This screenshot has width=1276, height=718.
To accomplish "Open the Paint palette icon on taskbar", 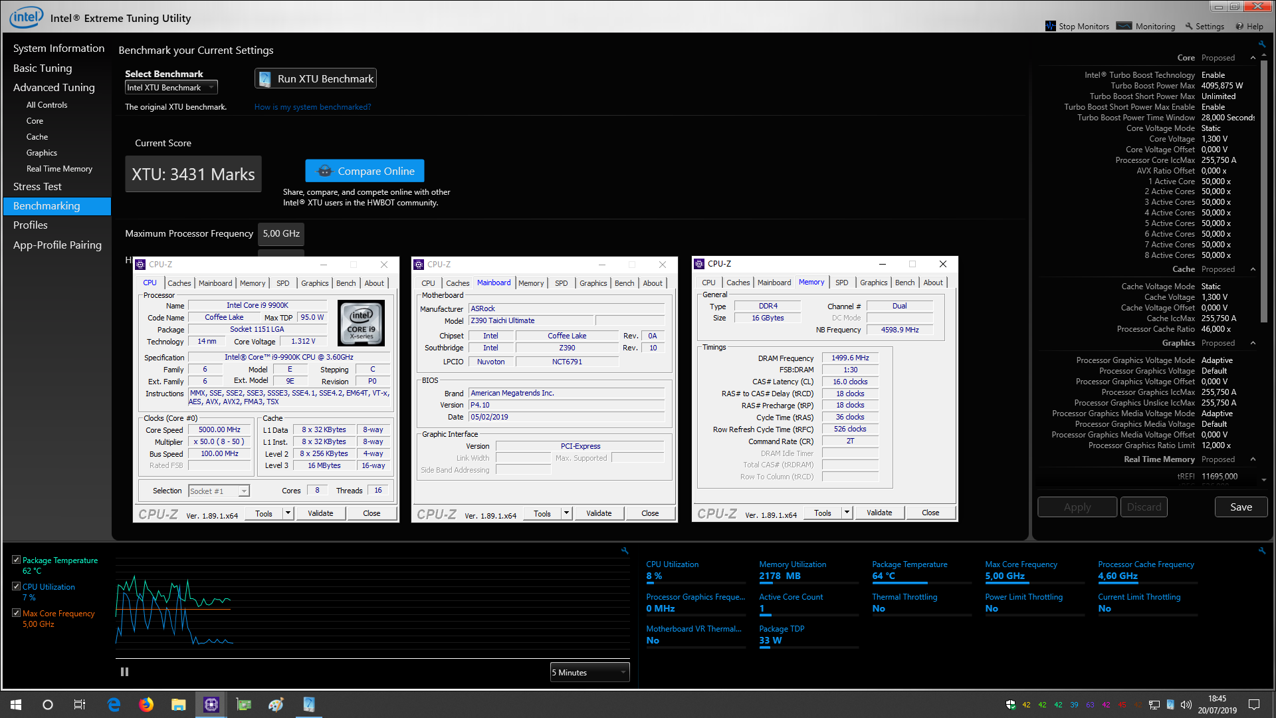I will (x=276, y=705).
